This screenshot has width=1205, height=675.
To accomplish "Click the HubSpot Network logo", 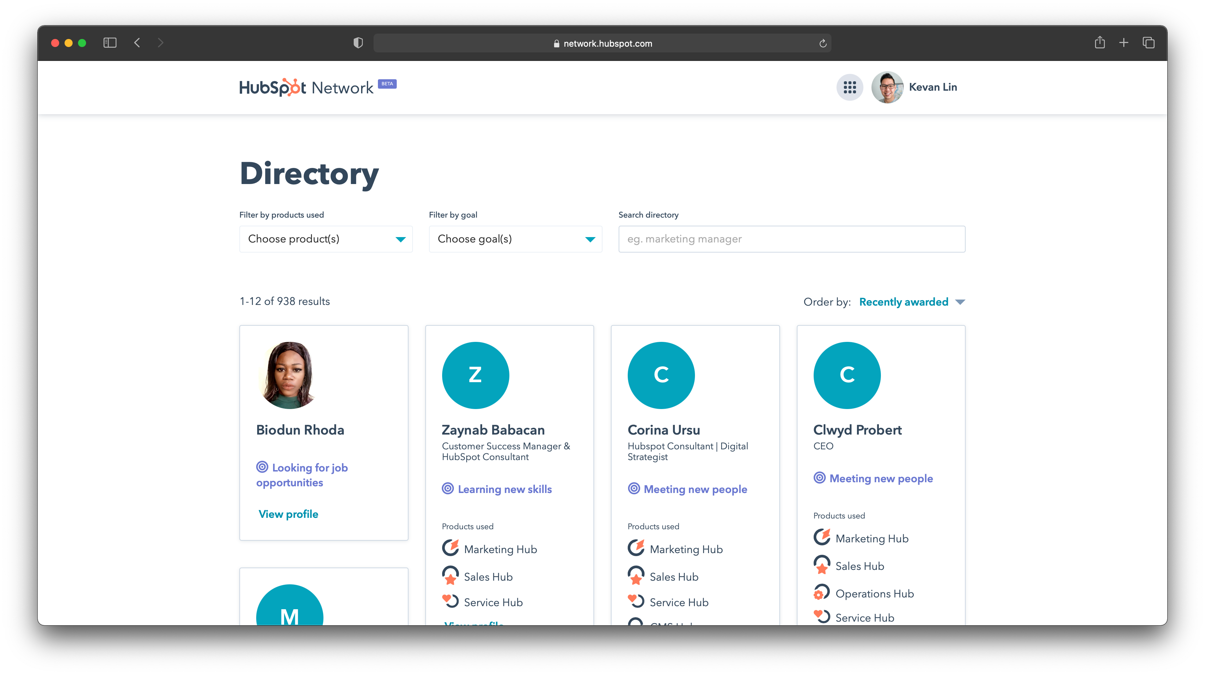I will coord(306,87).
